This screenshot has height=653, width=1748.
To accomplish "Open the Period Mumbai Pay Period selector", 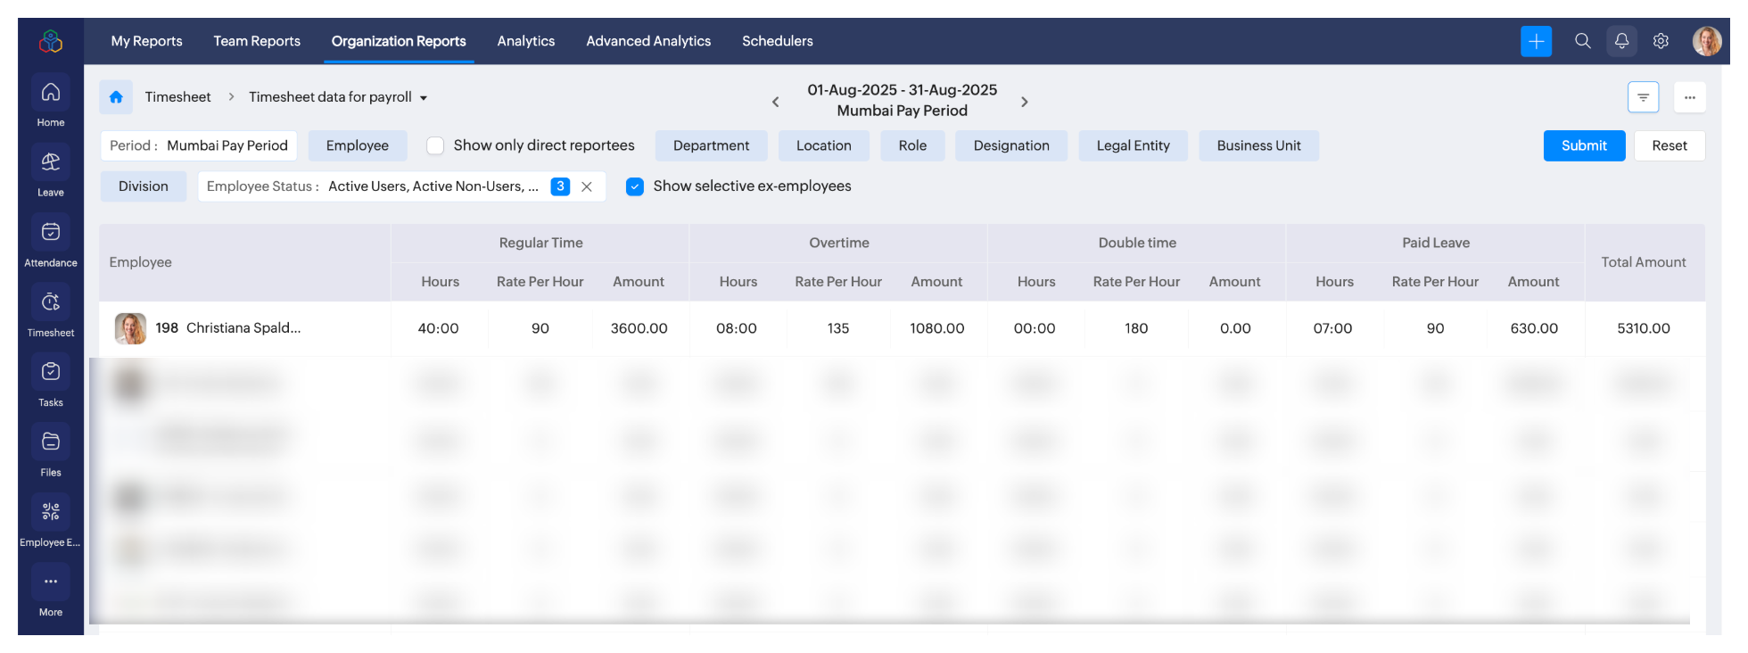I will [199, 146].
